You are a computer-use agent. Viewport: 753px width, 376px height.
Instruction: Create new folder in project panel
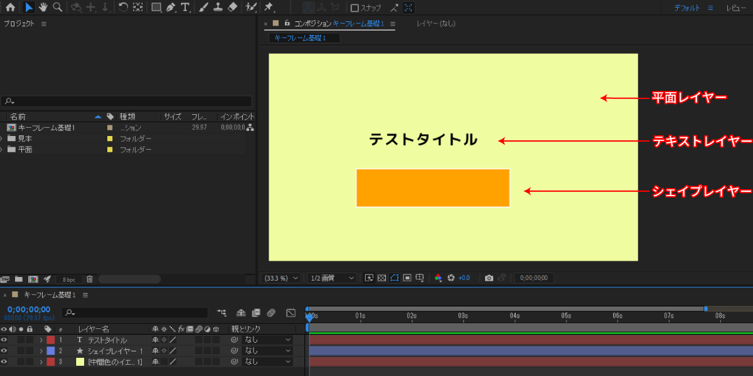[x=19, y=279]
